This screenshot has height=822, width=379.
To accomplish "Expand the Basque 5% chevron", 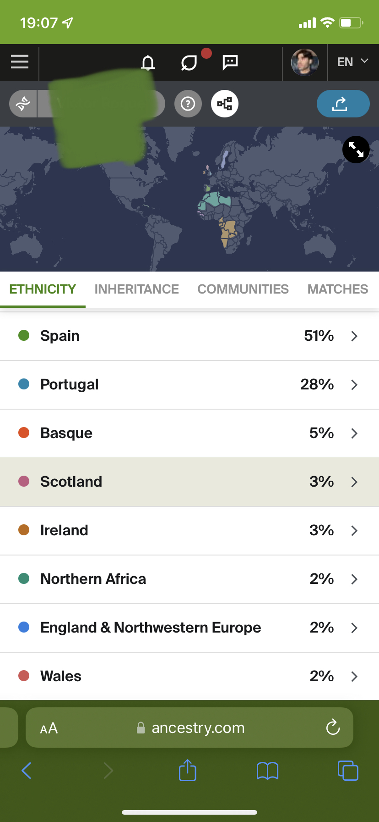I will click(354, 433).
